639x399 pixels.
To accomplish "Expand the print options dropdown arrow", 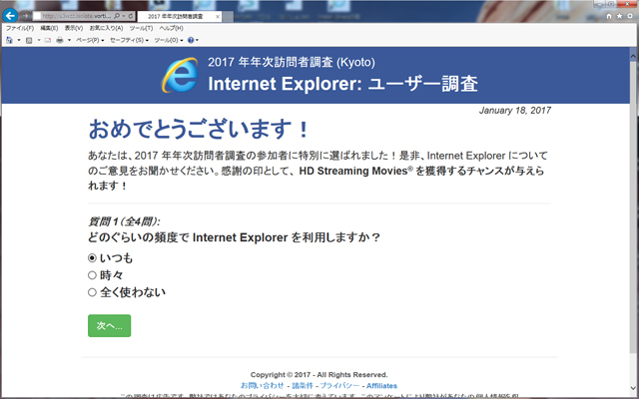I will coord(69,40).
